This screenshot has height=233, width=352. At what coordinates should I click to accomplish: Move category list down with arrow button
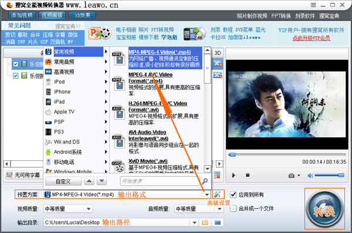tap(101, 181)
